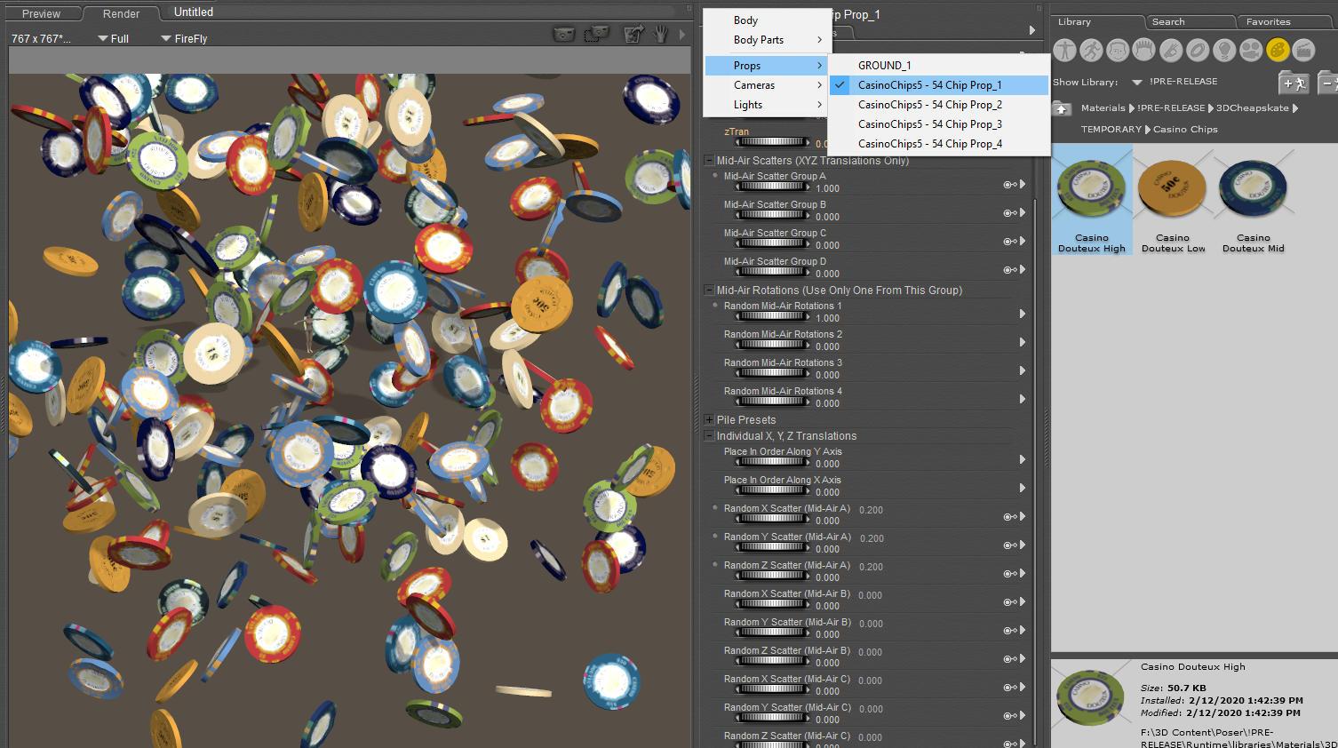This screenshot has width=1338, height=748.
Task: Open the Figures library category icon
Action: (1064, 51)
